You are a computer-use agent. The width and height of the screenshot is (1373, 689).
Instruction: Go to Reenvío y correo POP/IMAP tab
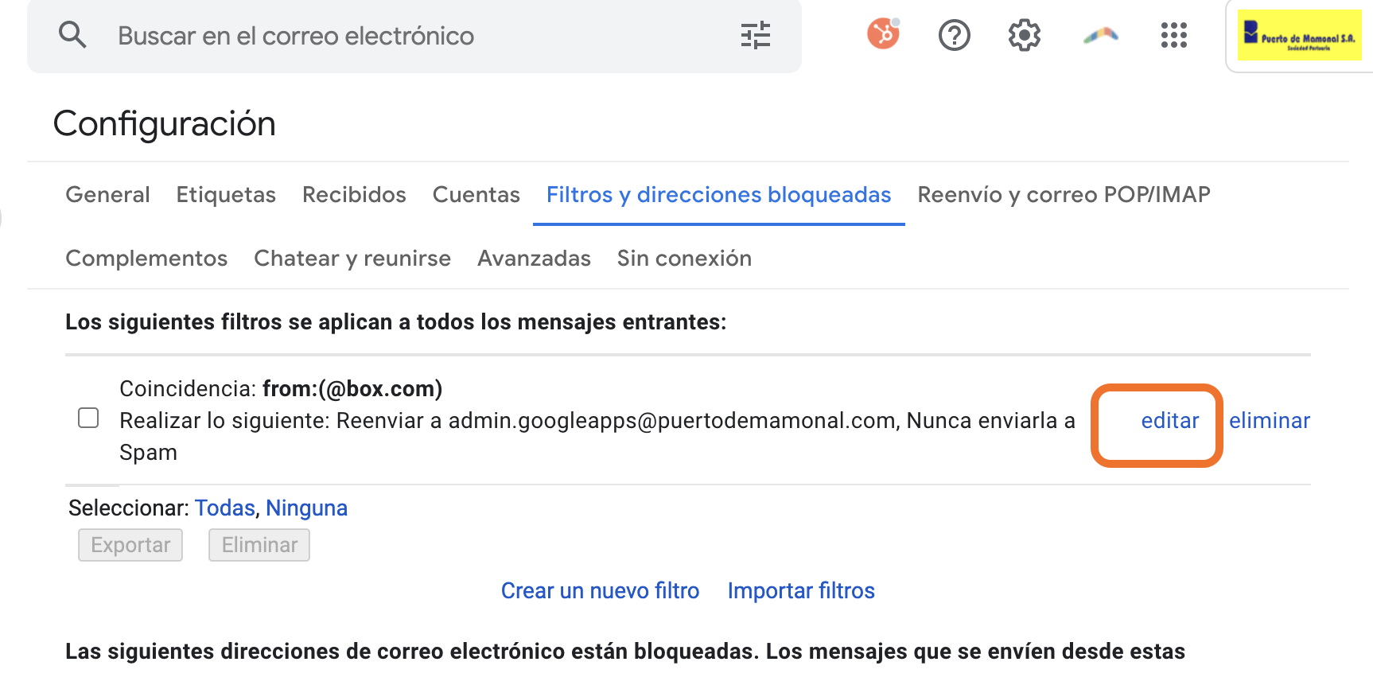click(x=1064, y=195)
